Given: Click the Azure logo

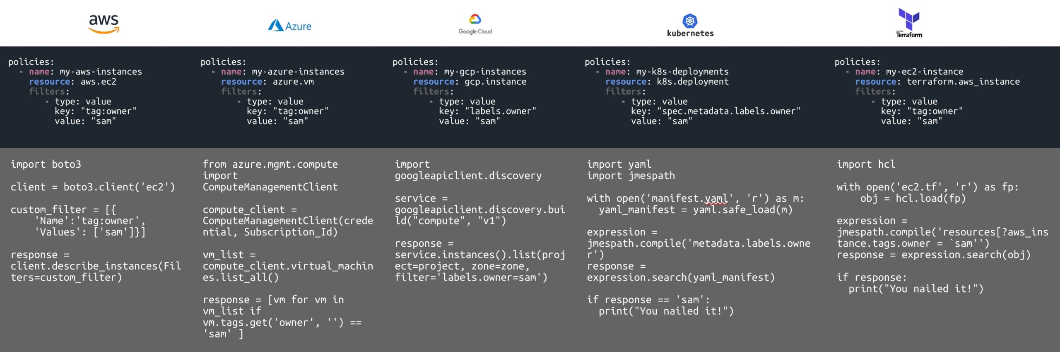Looking at the screenshot, I should [x=289, y=26].
